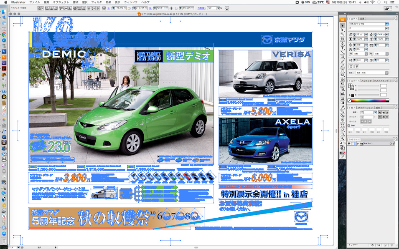Click horizontal align left button in control bar
399x249 pixels.
[47, 8]
